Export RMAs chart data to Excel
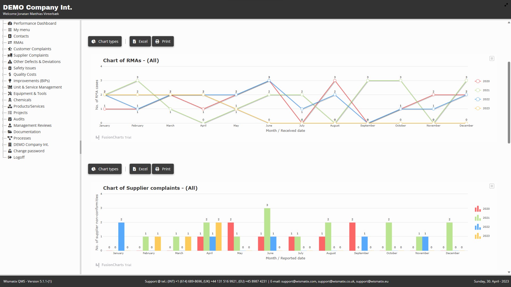This screenshot has height=287, width=511. [140, 41]
